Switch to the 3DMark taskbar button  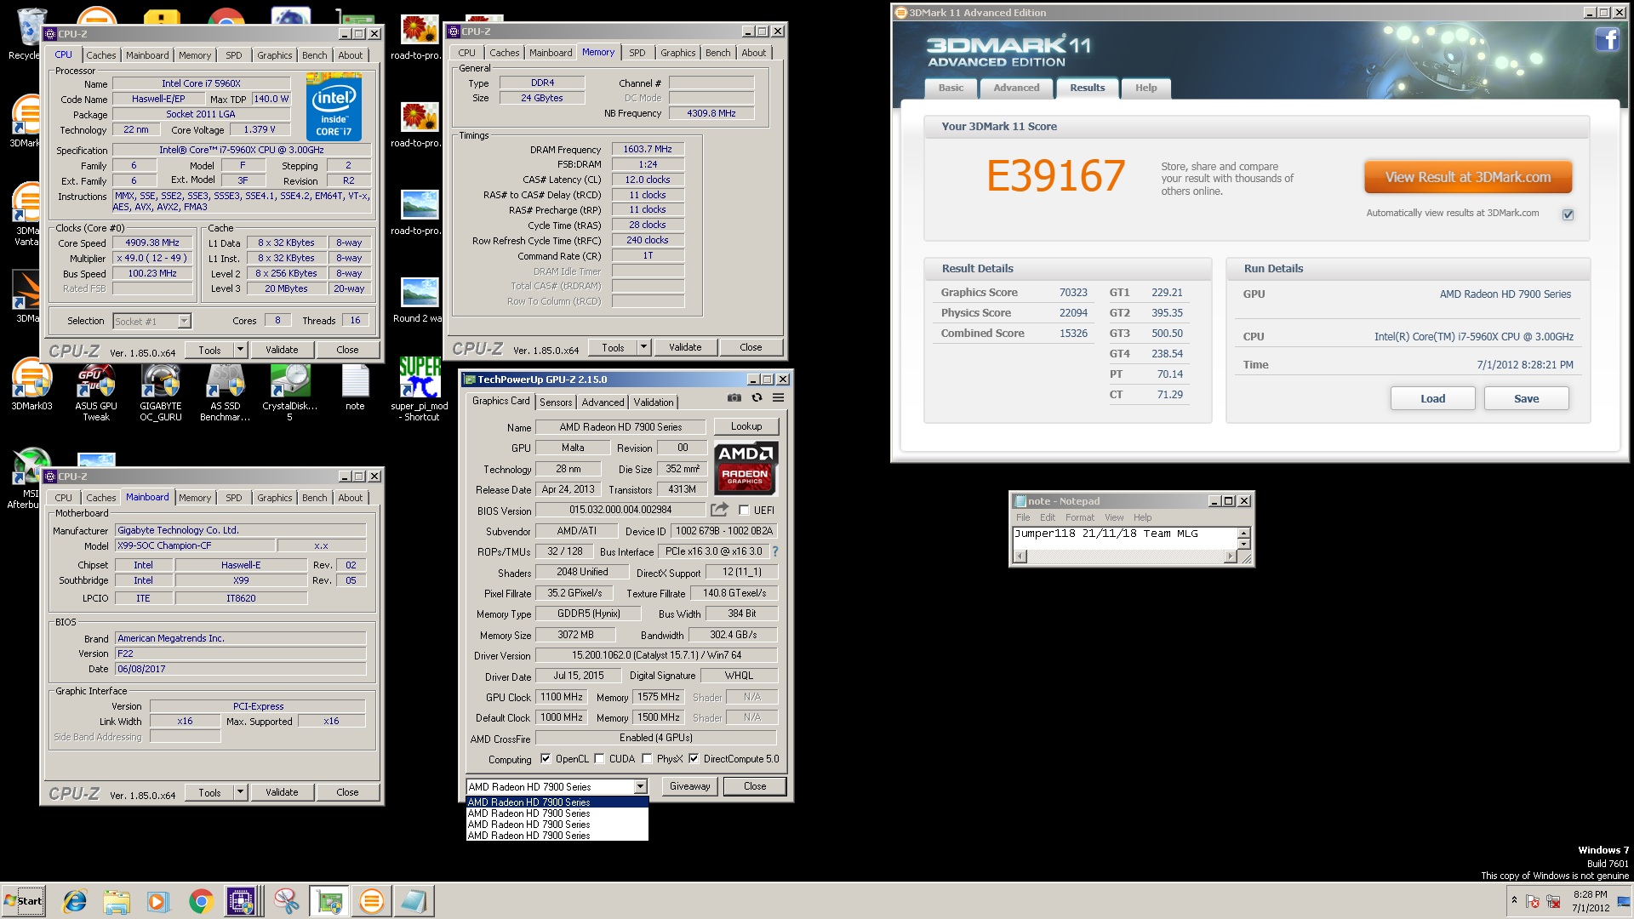tap(372, 901)
